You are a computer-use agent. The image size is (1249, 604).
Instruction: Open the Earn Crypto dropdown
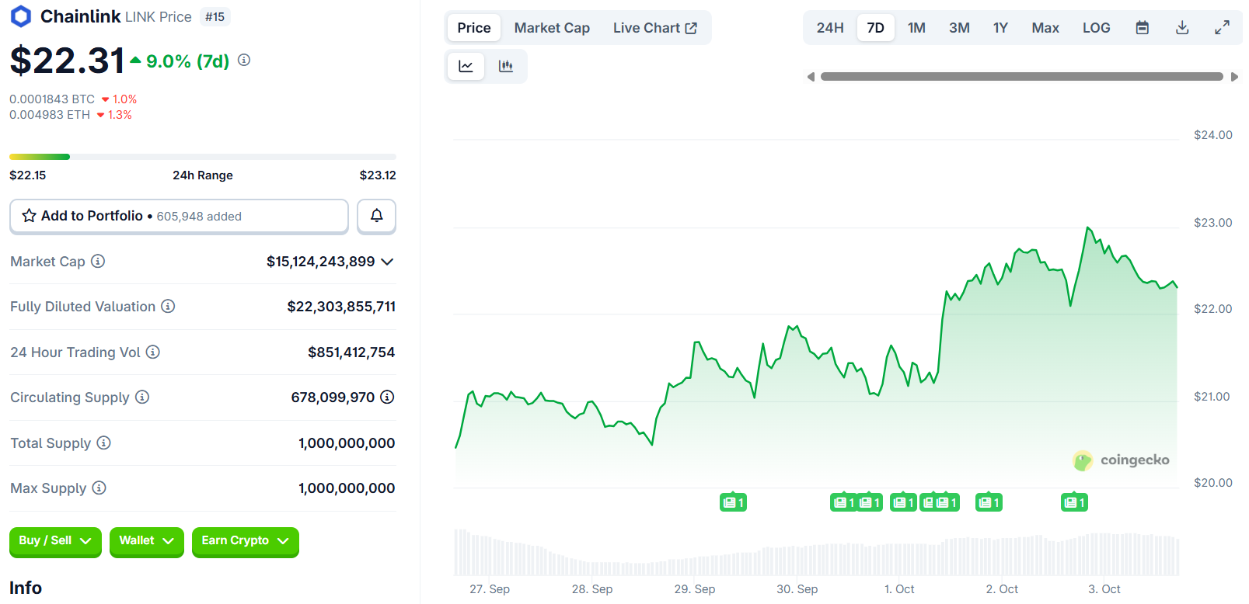pos(245,541)
